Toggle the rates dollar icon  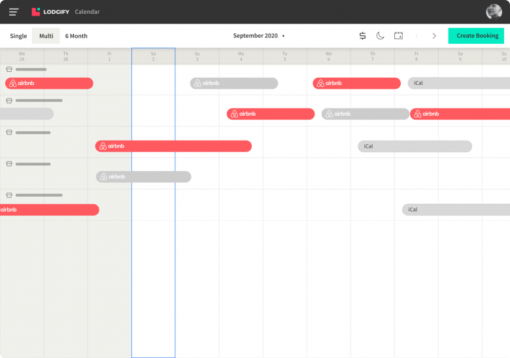[x=362, y=36]
